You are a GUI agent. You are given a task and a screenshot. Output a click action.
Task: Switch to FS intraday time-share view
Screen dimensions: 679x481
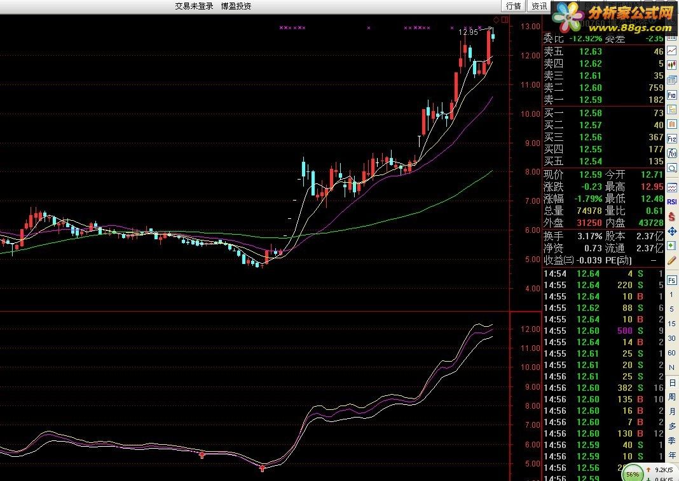[671, 280]
